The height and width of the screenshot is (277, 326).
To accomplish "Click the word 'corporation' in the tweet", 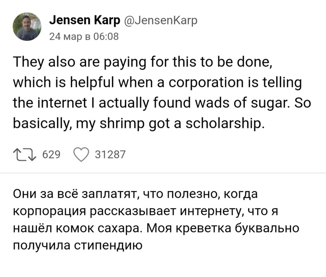I will (210, 83).
